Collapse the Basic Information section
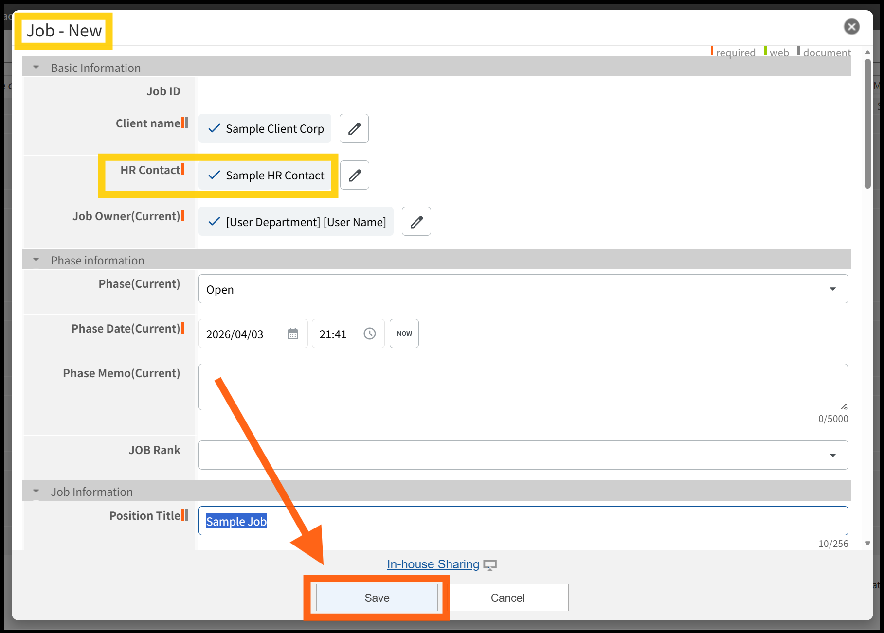884x633 pixels. 36,68
